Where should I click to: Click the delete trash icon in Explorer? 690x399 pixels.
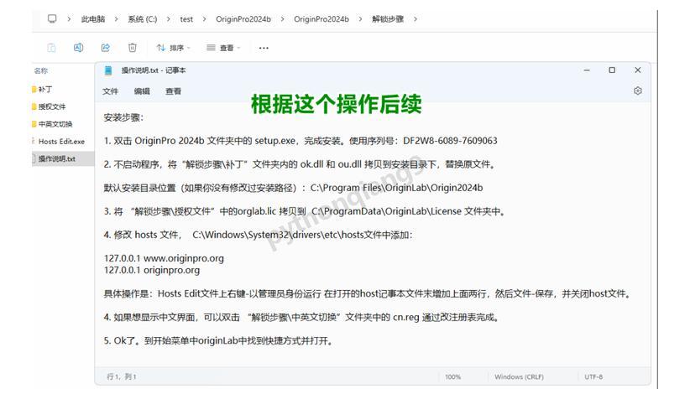132,48
